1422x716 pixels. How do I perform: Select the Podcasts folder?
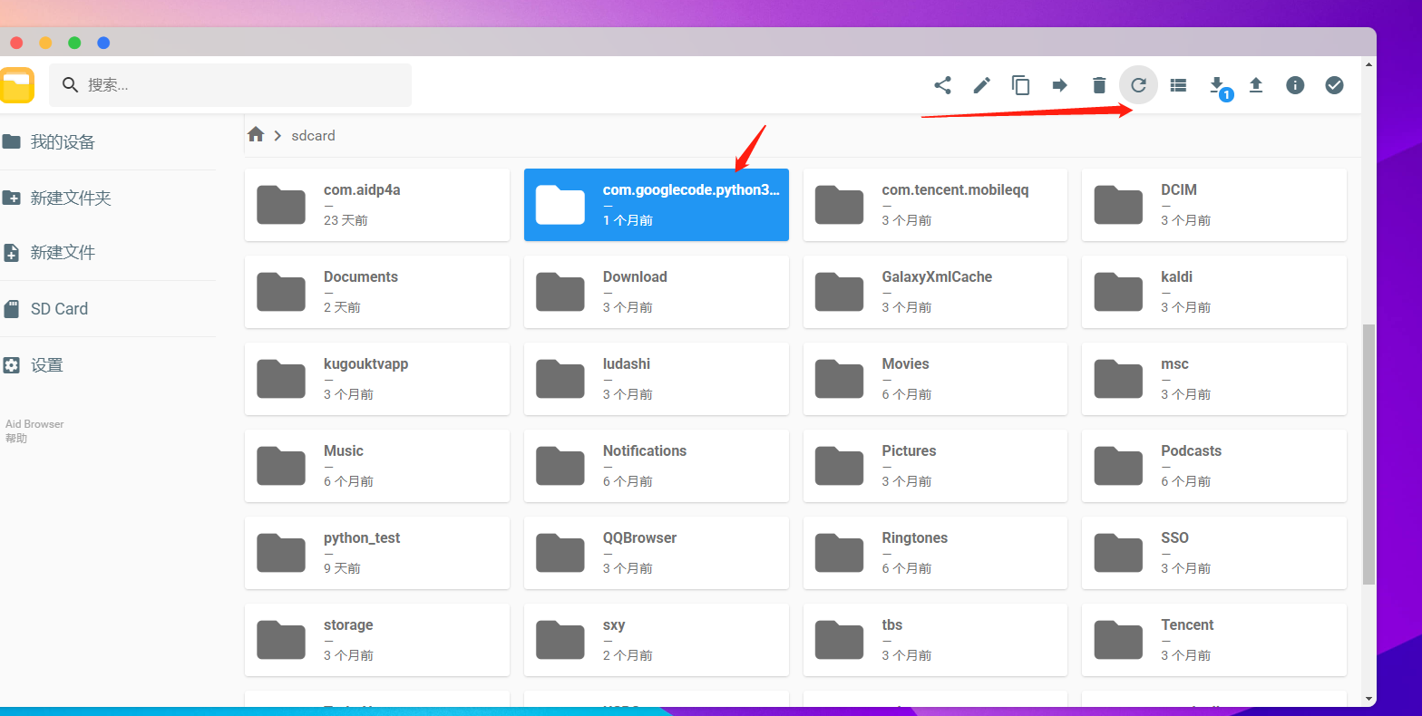1214,466
